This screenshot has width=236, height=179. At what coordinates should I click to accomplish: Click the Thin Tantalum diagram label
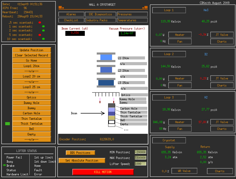click(130, 112)
